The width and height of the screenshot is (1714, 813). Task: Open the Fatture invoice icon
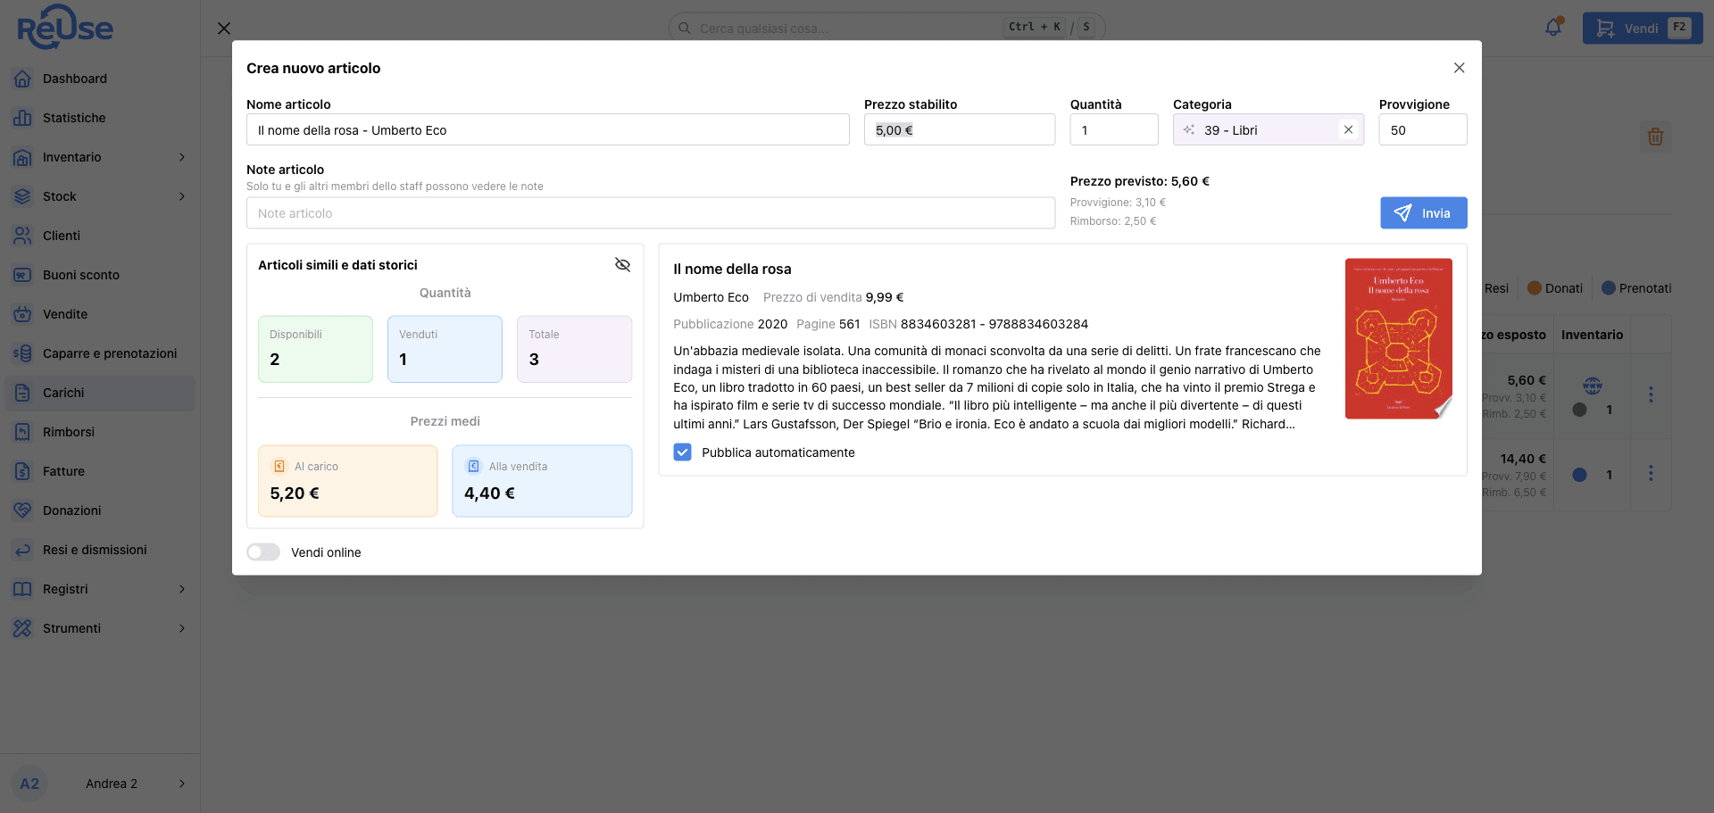22,471
